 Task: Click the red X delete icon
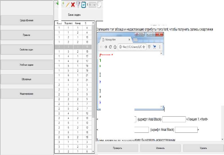pos(73,5)
